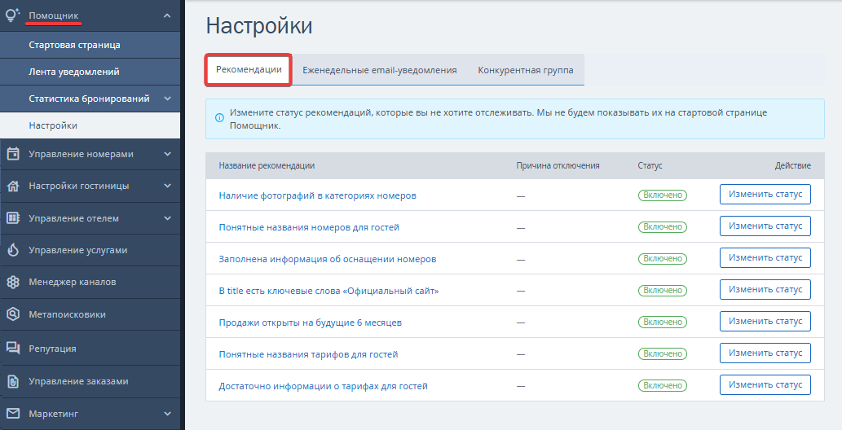Viewport: 842px width, 430px height.
Task: Change status for Наличие фотографий в категориях номеров
Action: [765, 195]
